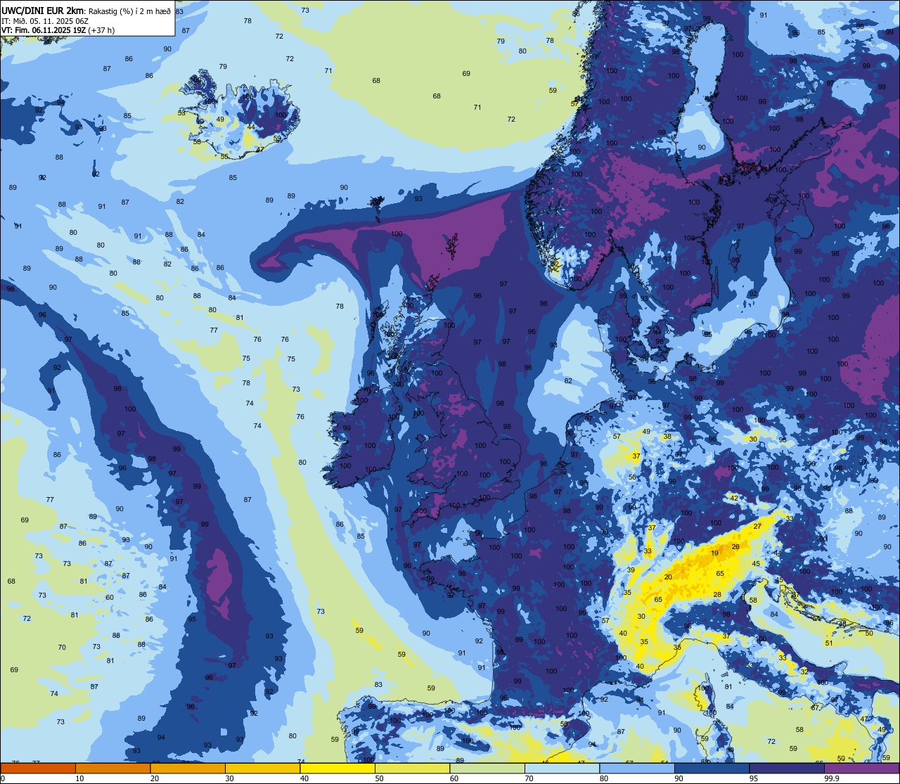Click the humidity value '42' on the map

click(x=734, y=498)
